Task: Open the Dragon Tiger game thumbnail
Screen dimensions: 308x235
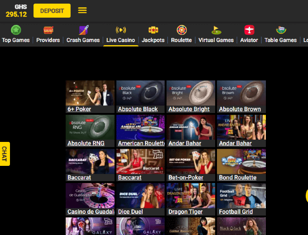Action: (191, 196)
